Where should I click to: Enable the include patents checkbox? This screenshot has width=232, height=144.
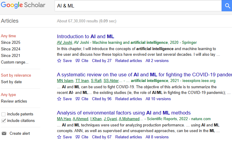[3, 114]
